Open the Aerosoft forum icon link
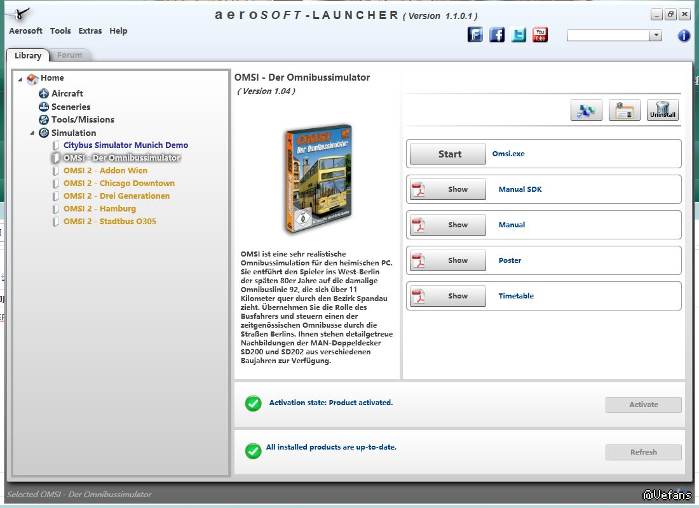The height and width of the screenshot is (508, 699). [475, 34]
